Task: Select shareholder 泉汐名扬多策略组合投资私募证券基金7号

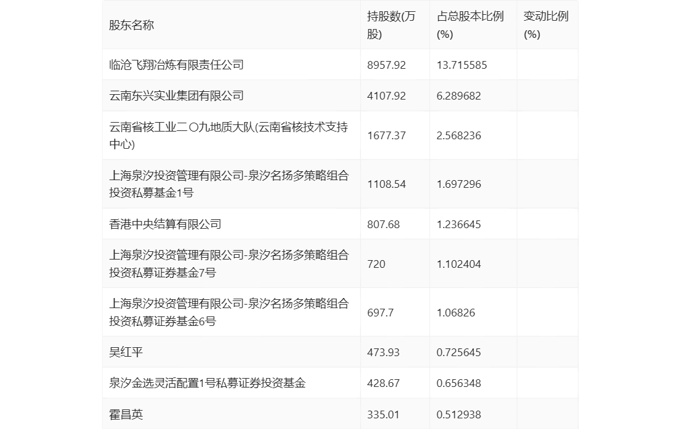Action: click(229, 264)
